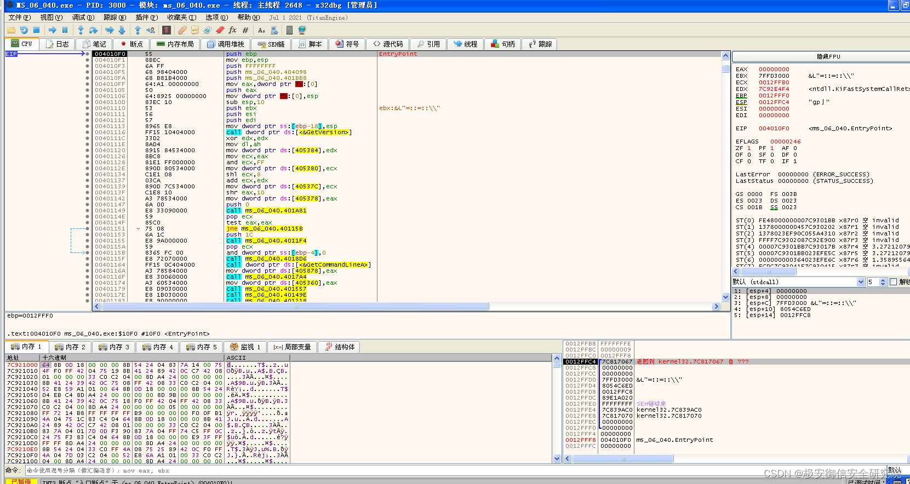The height and width of the screenshot is (484, 910).
Task: Run the program with the arrow icon
Action: click(53, 30)
